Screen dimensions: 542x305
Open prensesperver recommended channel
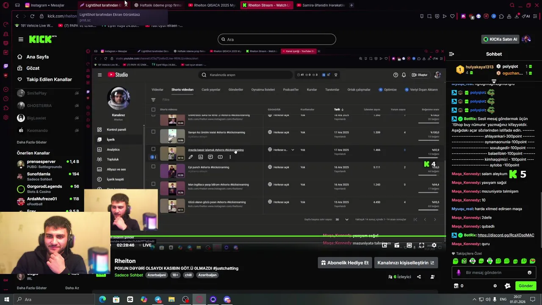click(x=48, y=164)
